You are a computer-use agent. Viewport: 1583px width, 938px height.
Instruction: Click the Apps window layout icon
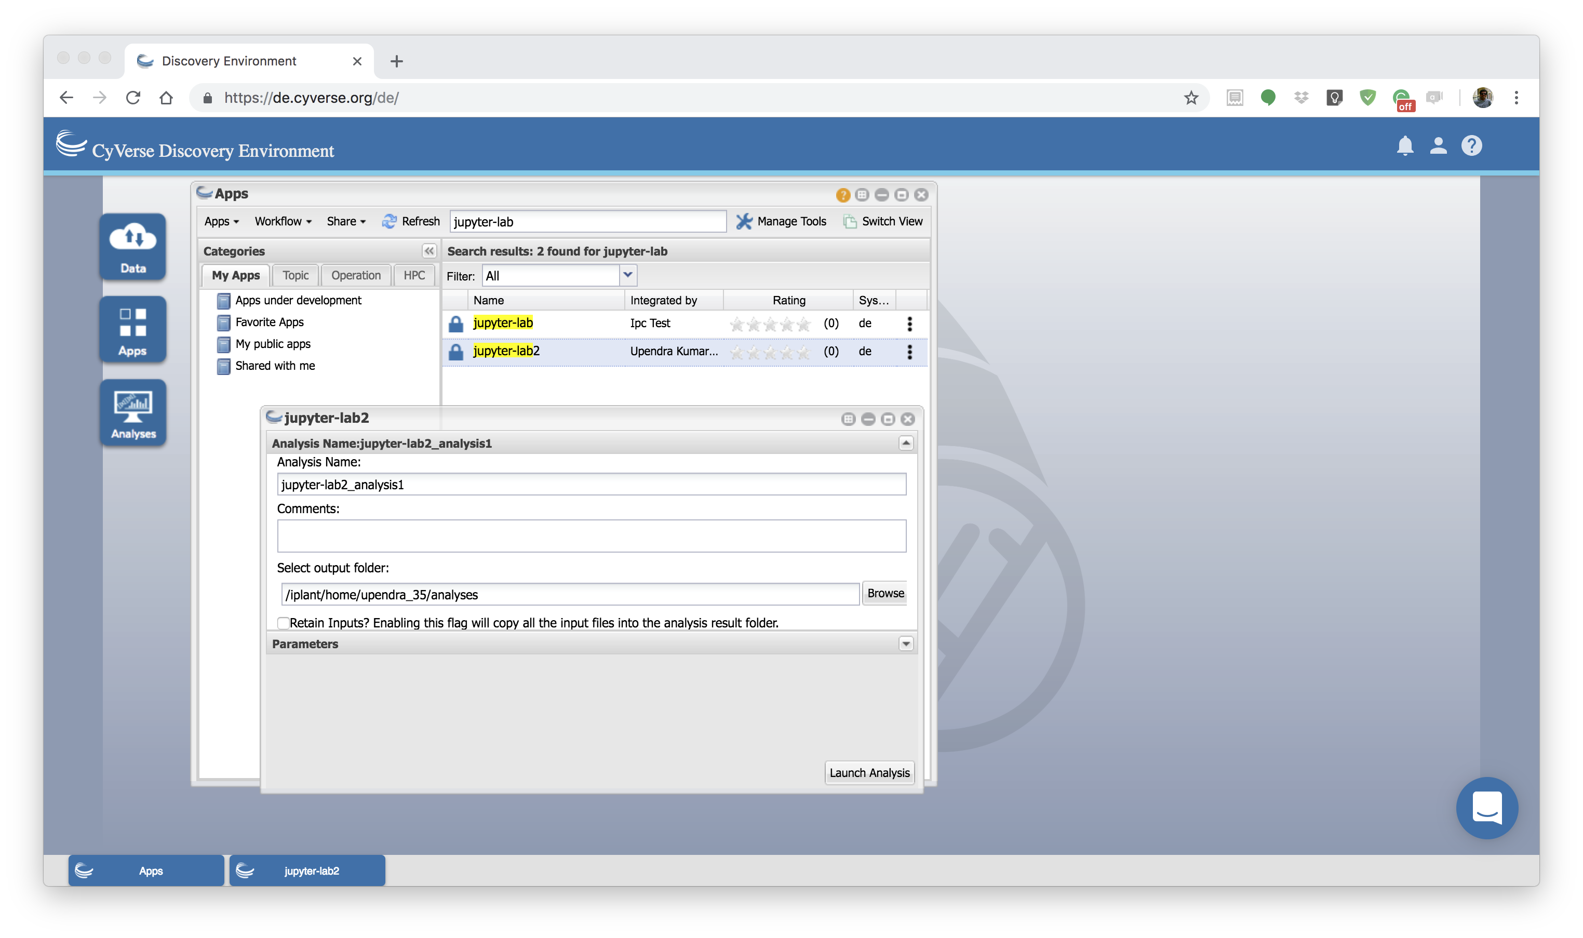tap(862, 195)
